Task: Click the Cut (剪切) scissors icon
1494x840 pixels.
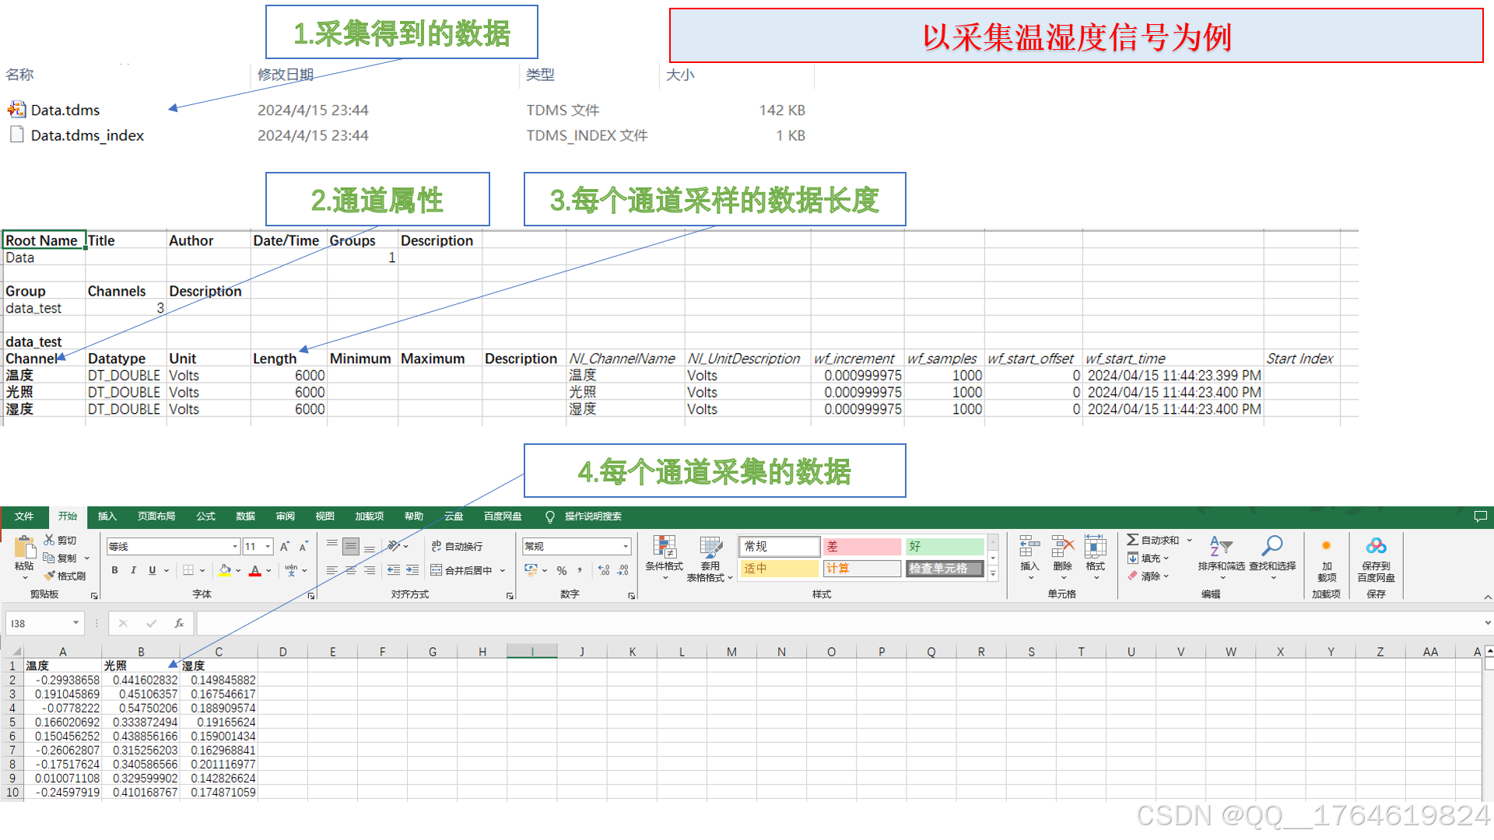Action: click(50, 540)
